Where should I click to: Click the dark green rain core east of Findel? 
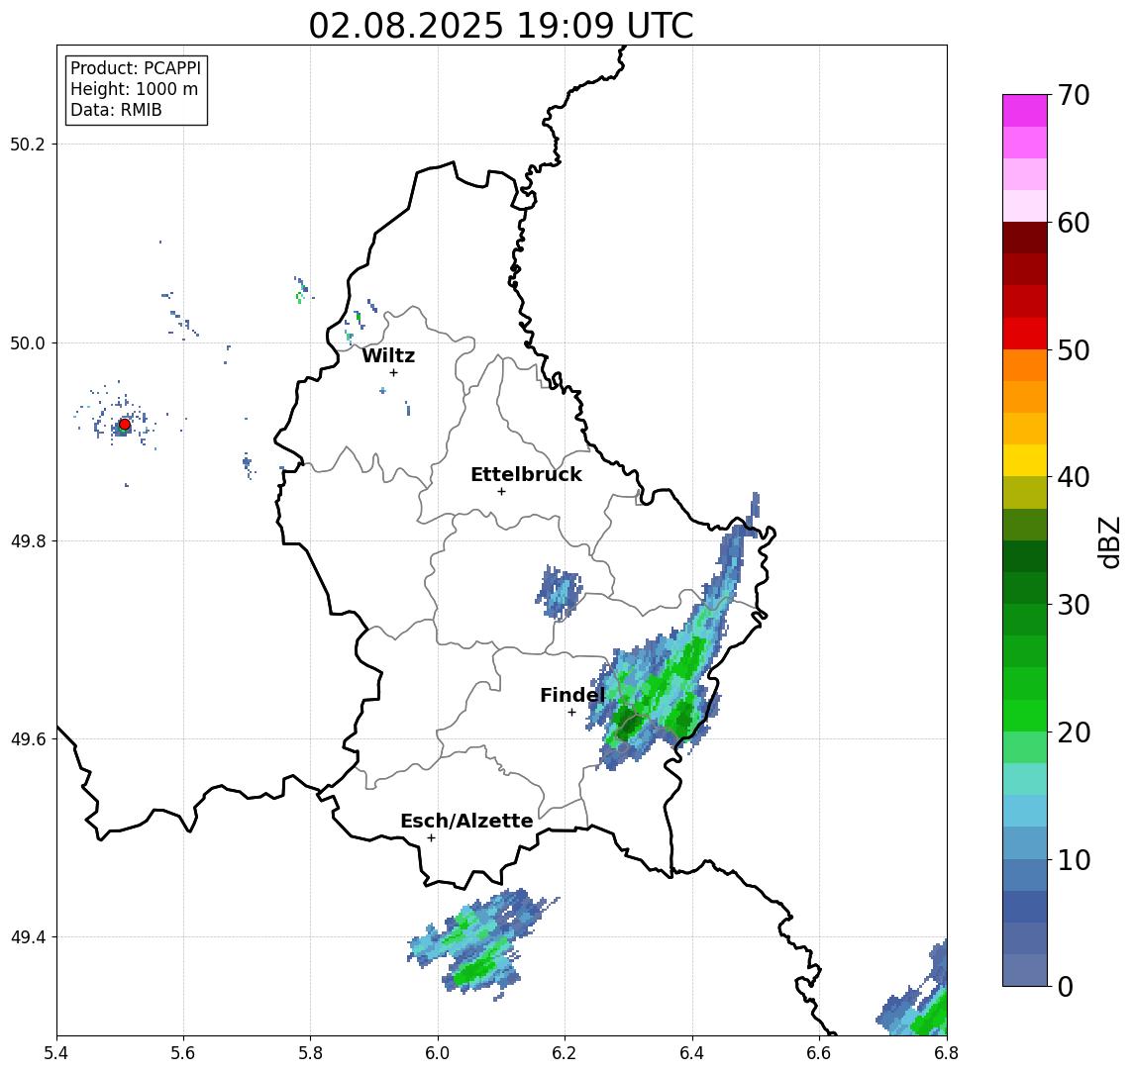point(628,723)
